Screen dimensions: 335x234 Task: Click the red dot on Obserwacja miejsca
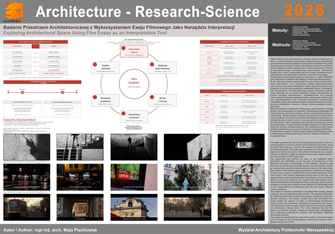coord(123,48)
